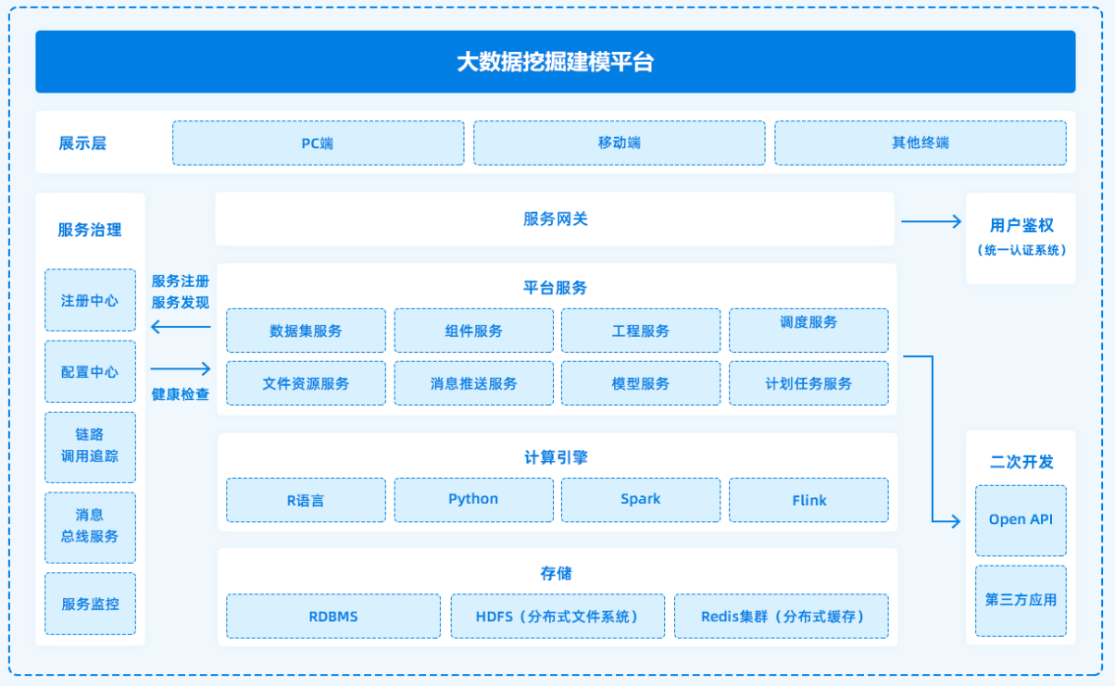
Task: Open the 服务监控 box
Action: (90, 604)
